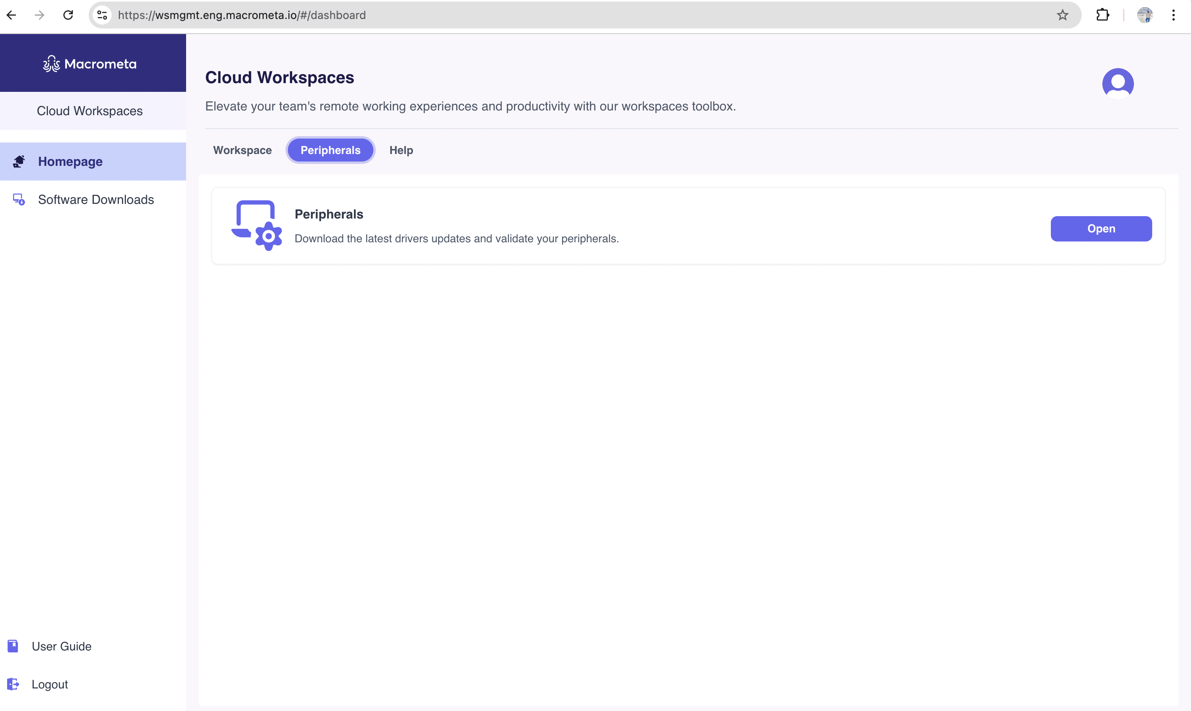Image resolution: width=1191 pixels, height=711 pixels.
Task: Reload the current page
Action: [68, 15]
